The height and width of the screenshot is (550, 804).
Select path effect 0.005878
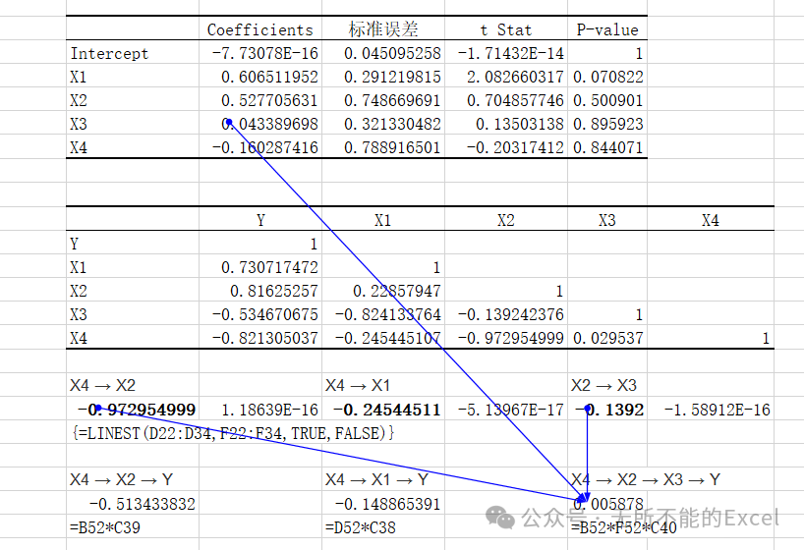click(x=607, y=504)
